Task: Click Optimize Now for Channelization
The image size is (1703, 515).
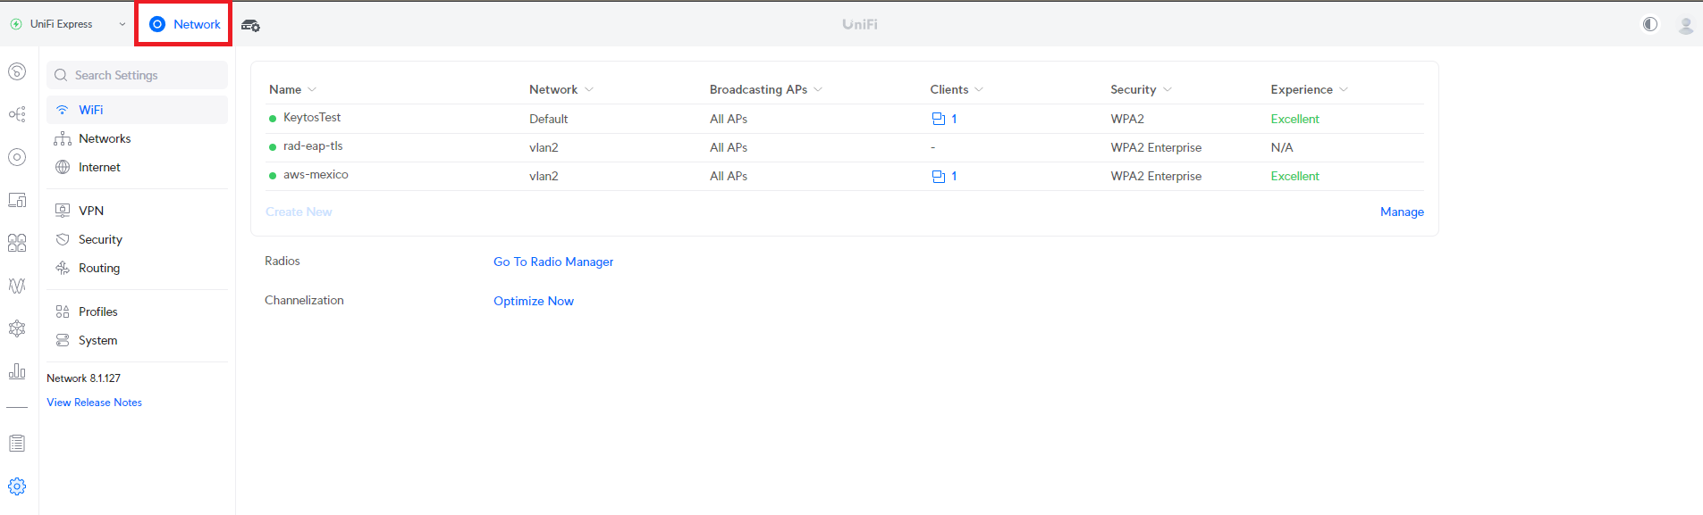Action: click(534, 301)
